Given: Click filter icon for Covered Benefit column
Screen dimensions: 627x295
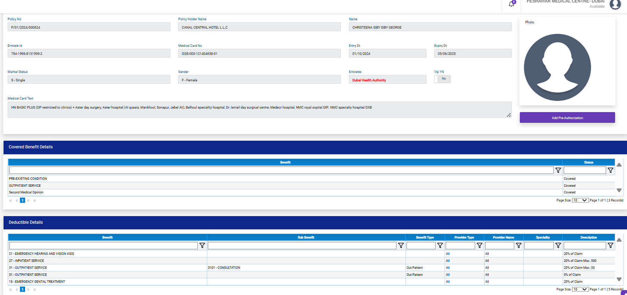Looking at the screenshot, I should click(x=558, y=170).
